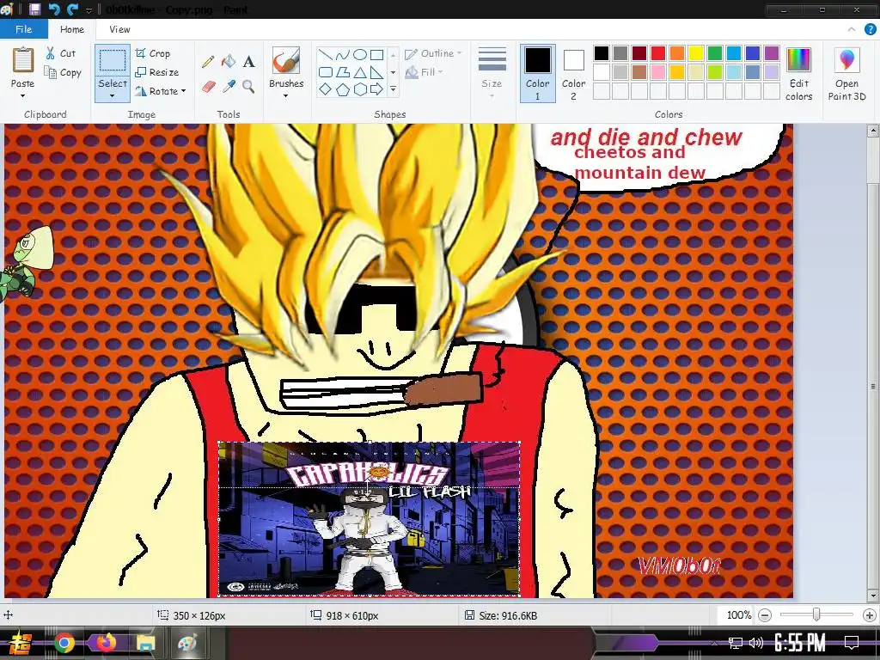Screen dimensions: 880x660
Task: Open the Rotate dropdown
Action: [x=161, y=91]
